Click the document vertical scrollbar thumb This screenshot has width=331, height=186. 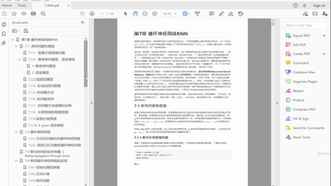[273, 24]
